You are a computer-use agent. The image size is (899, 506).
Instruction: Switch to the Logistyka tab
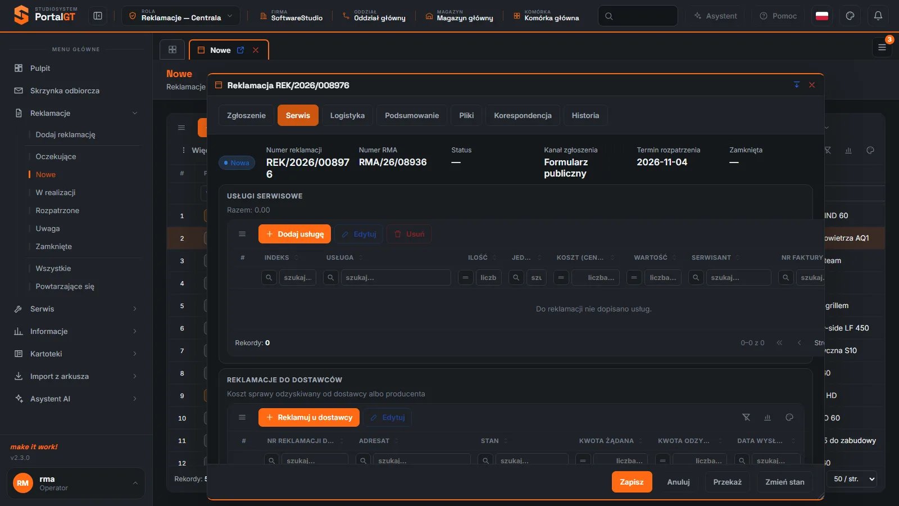click(347, 115)
